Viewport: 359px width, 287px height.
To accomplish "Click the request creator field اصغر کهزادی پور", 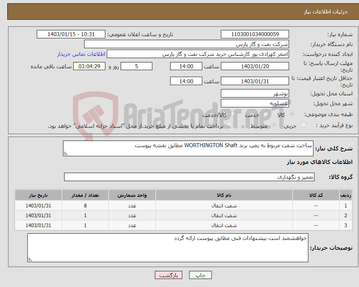I will pos(198,54).
